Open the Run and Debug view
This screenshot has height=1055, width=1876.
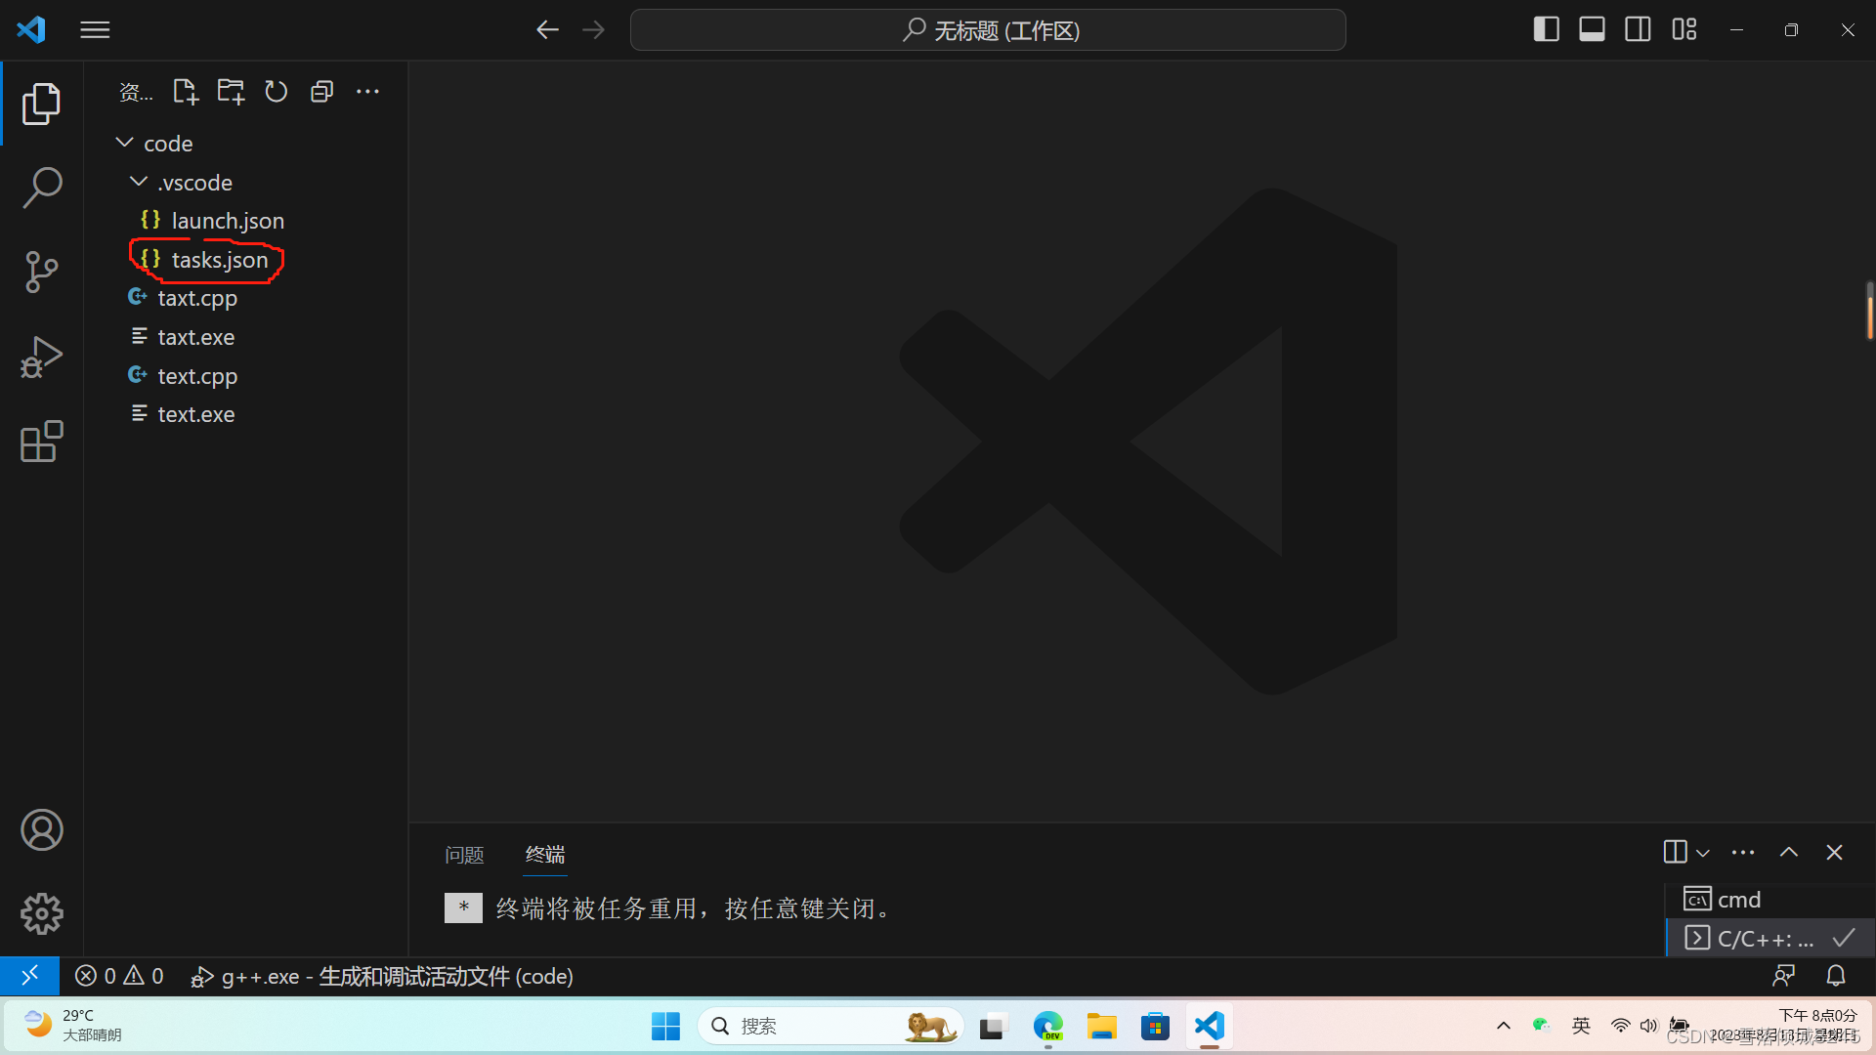(42, 357)
